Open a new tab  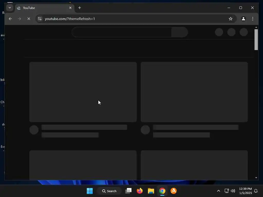click(x=80, y=8)
